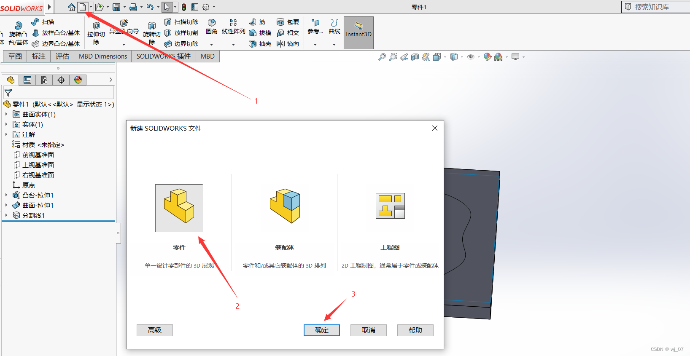Open the View Orientation dropdown arrow
The image size is (690, 356).
coord(445,57)
